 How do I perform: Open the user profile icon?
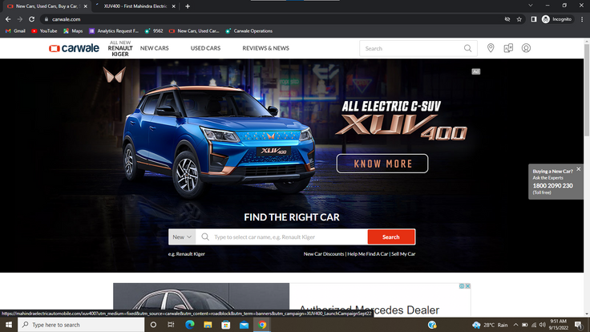click(x=526, y=48)
